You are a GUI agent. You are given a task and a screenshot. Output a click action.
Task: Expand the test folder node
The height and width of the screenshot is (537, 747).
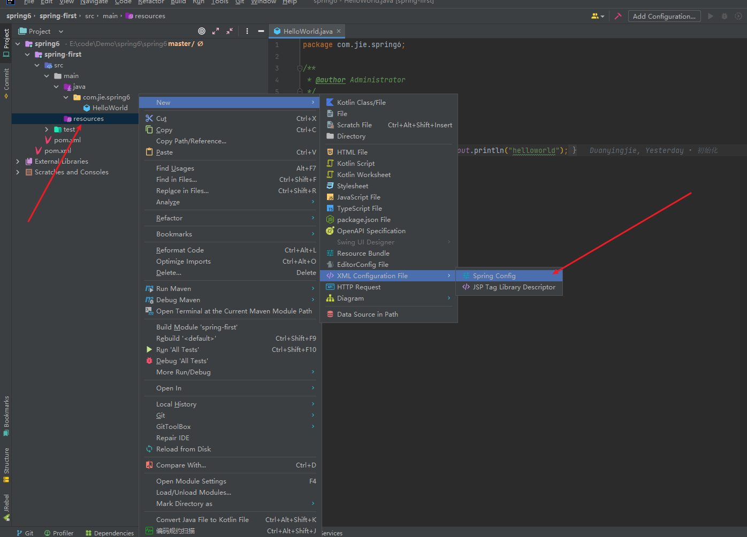click(47, 129)
